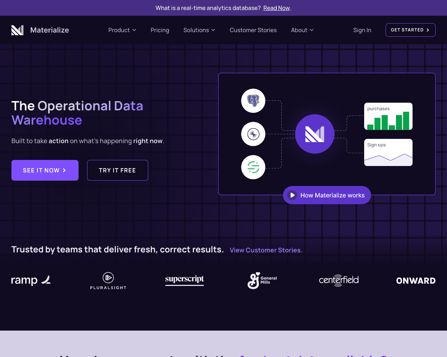This screenshot has height=357, width=447.
Task: Click the chevron arrow in See It Now
Action: 64,170
